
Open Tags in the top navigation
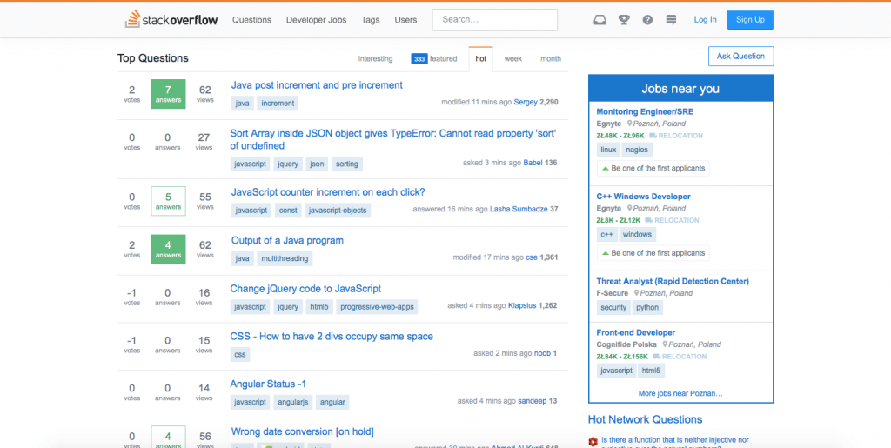371,20
